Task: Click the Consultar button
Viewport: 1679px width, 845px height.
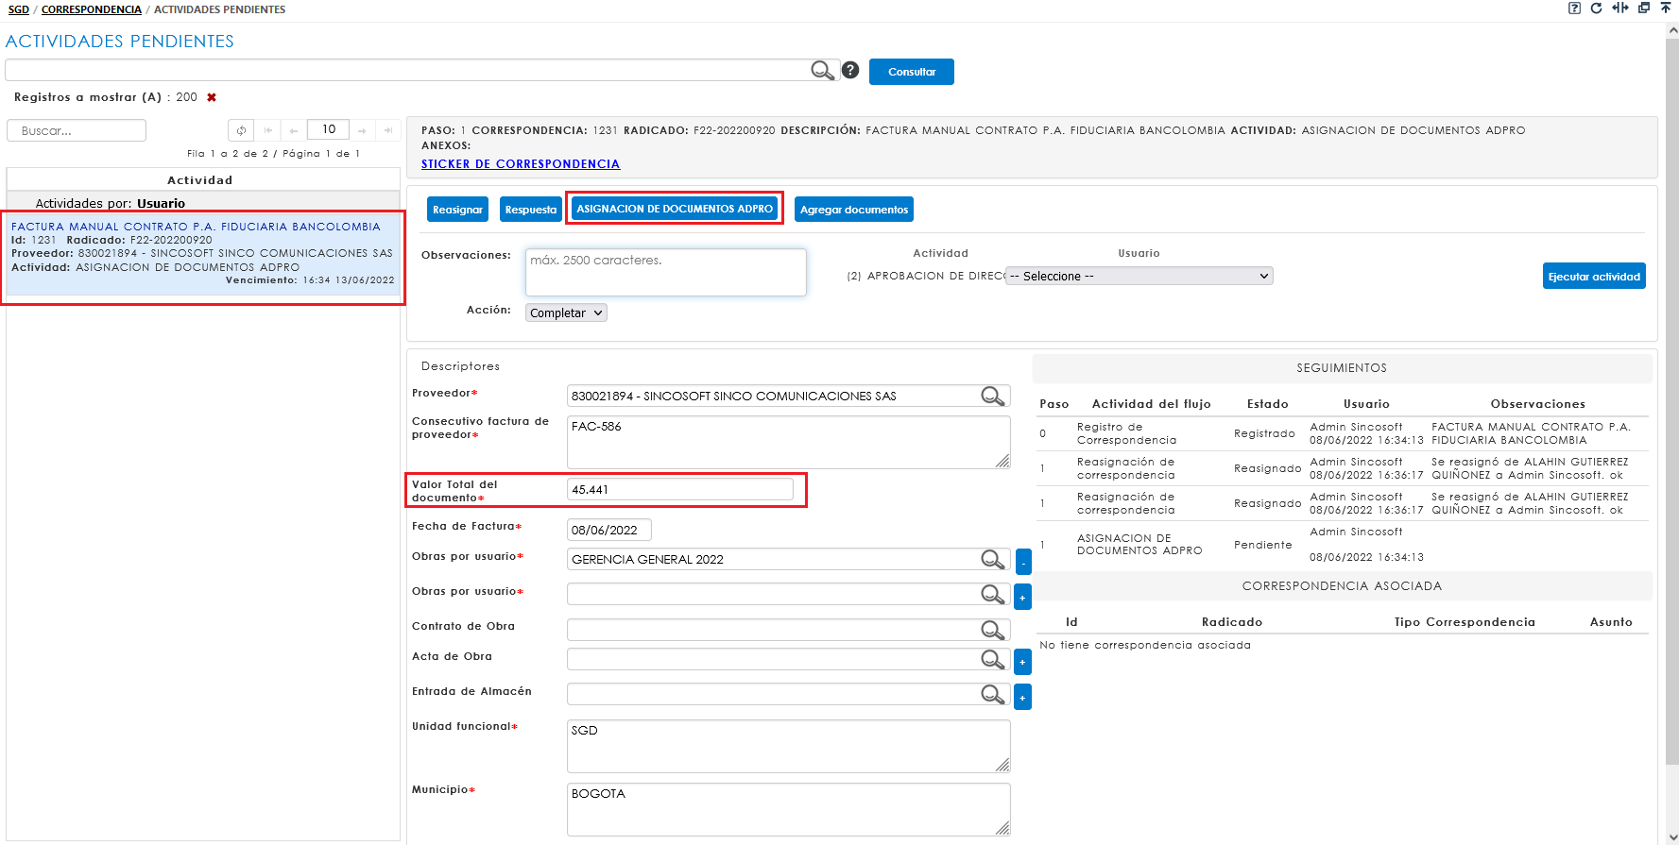Action: click(x=912, y=72)
